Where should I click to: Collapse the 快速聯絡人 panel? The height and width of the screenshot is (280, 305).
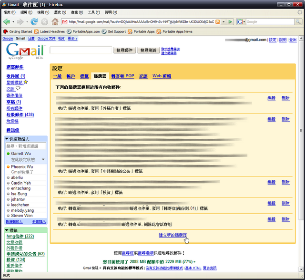tap(7, 139)
